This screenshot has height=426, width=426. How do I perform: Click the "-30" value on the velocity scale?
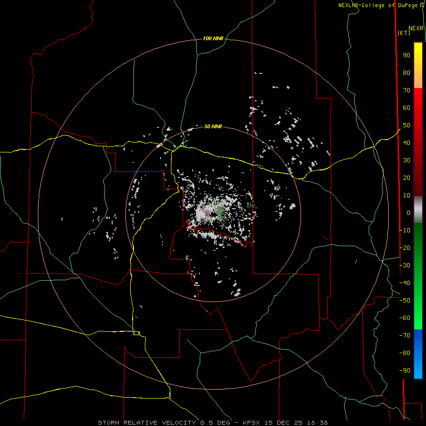coord(405,266)
